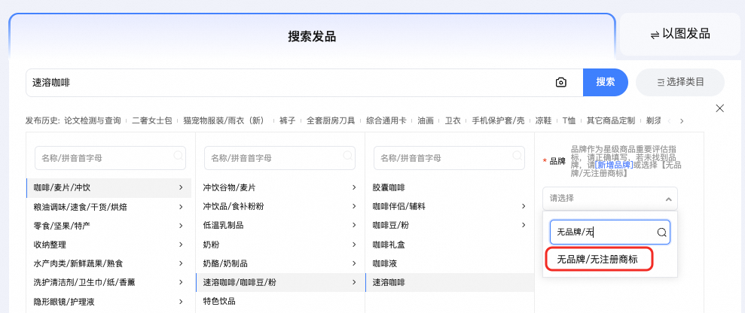Select 速溶咖啡/咖啡豆/粉 subcategory
The width and height of the screenshot is (745, 313).
click(x=280, y=282)
